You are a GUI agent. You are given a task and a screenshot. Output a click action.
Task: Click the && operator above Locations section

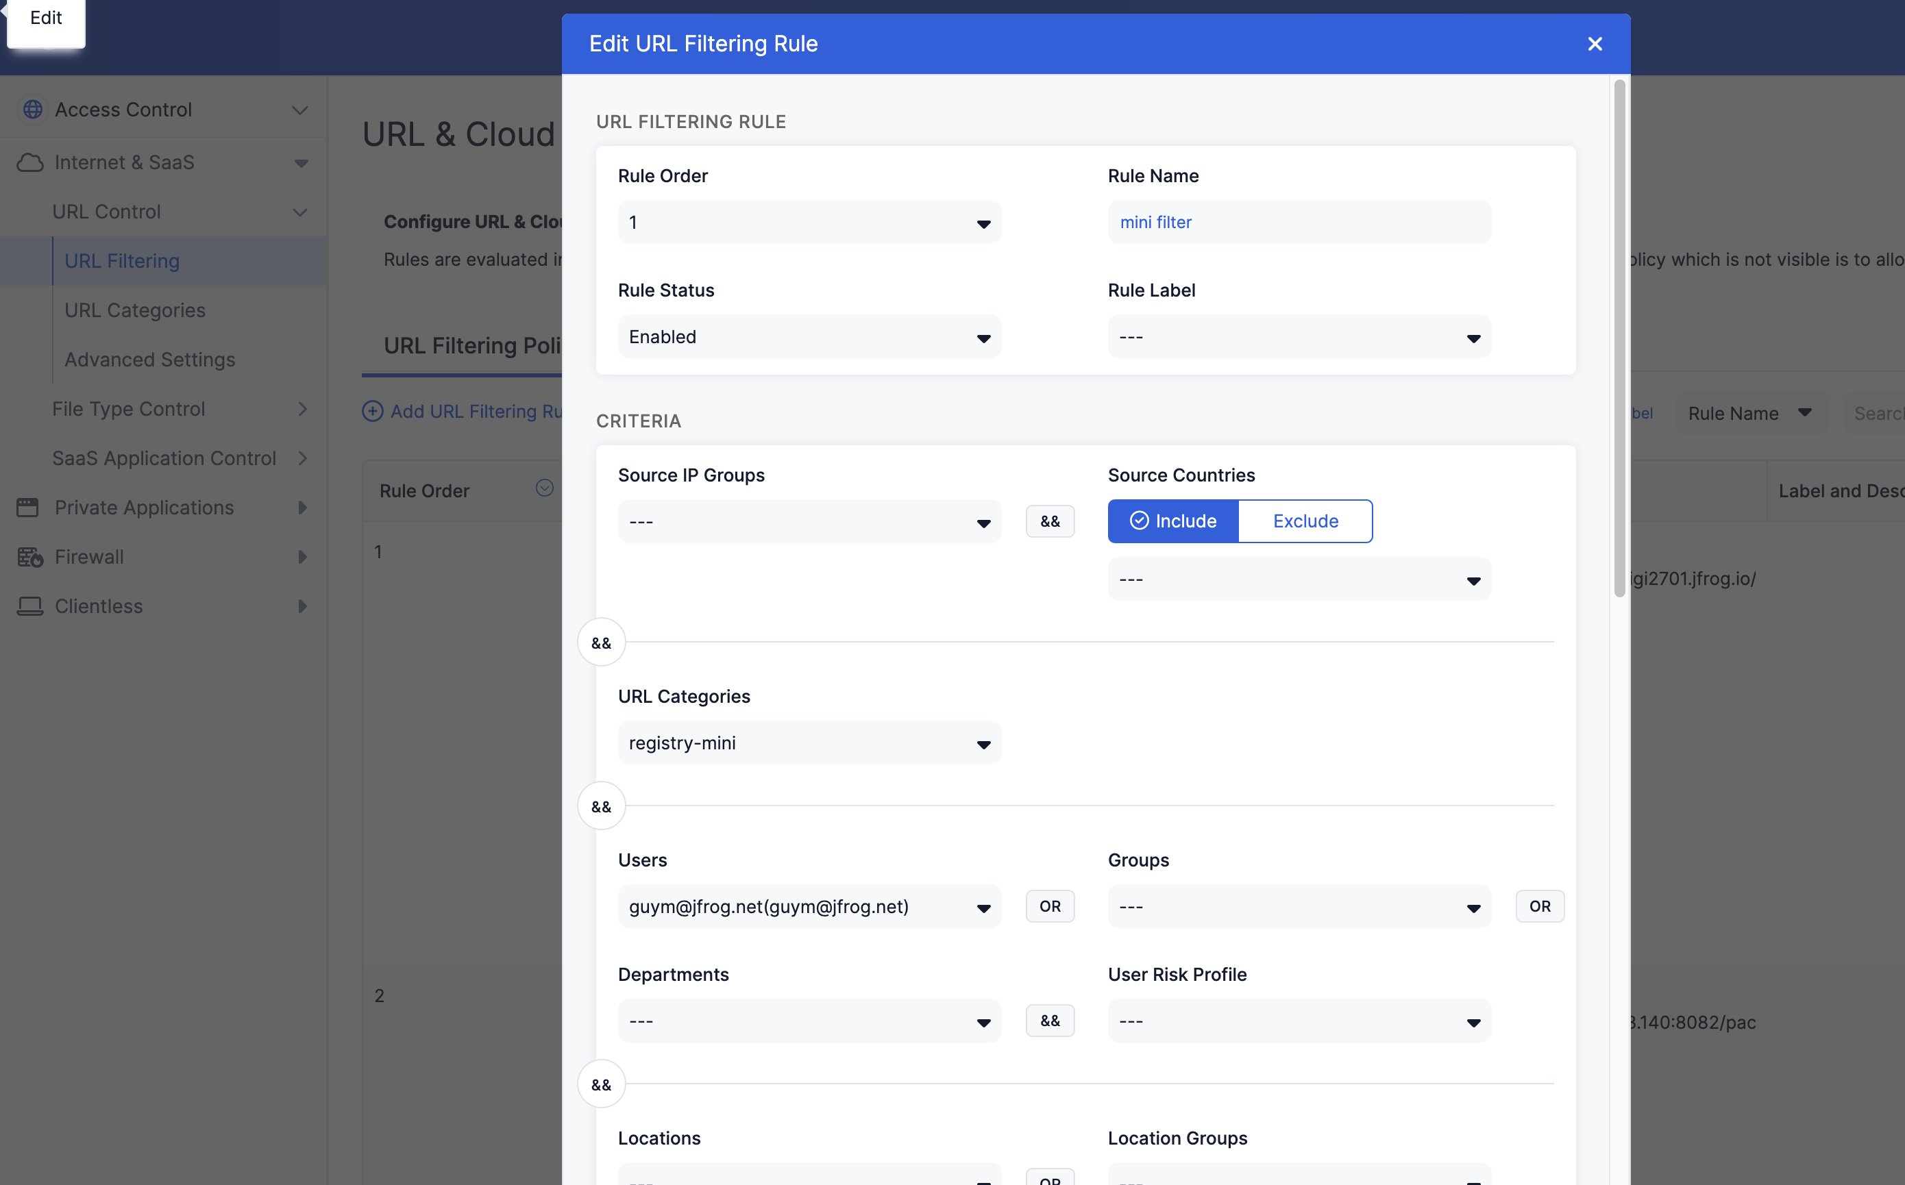(x=601, y=1085)
